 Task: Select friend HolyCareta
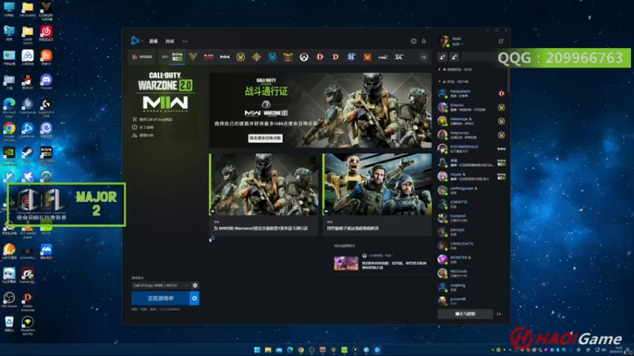(x=472, y=134)
